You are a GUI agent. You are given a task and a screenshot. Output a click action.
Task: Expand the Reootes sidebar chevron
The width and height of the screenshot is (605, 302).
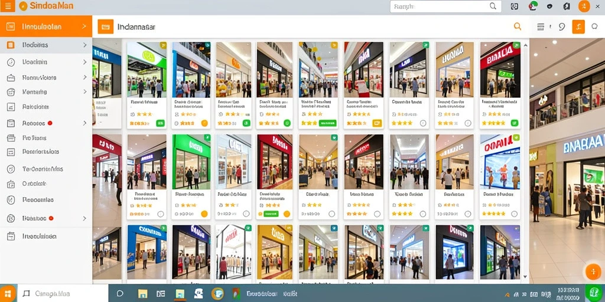pyautogui.click(x=84, y=123)
